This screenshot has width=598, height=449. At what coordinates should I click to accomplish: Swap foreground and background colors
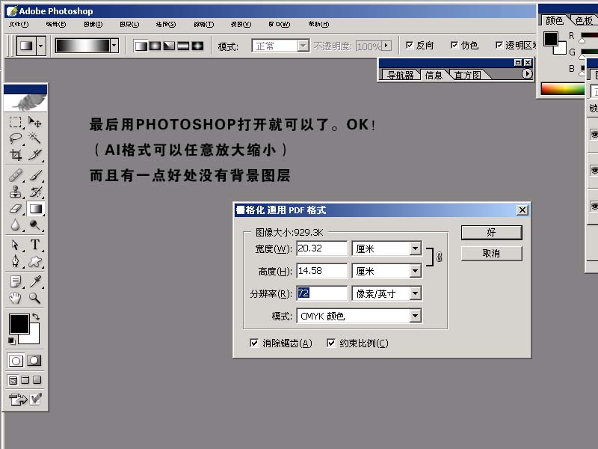click(x=36, y=317)
